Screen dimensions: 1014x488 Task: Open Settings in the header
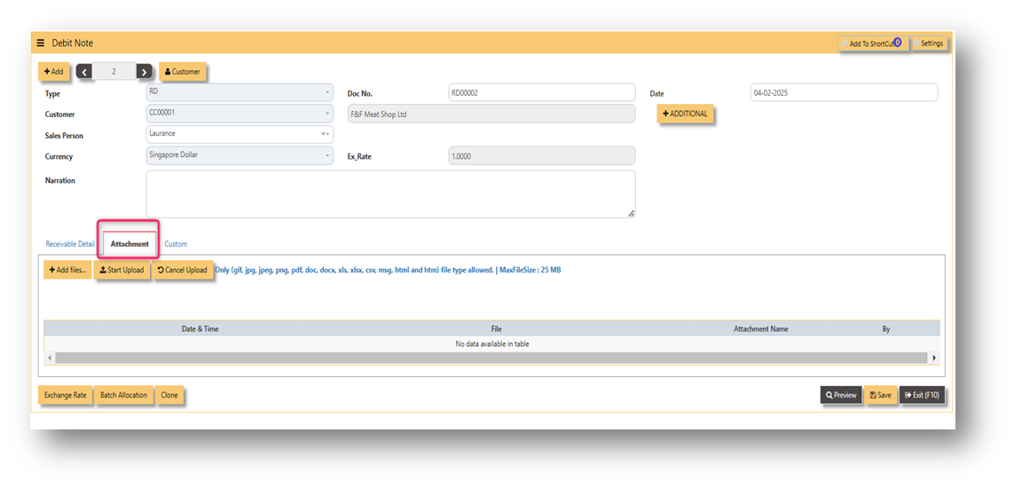tap(930, 43)
